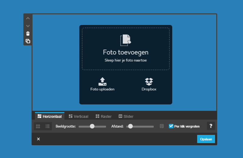
Task: Uncheck Per klik vergroten checkbox
Action: click(x=171, y=126)
